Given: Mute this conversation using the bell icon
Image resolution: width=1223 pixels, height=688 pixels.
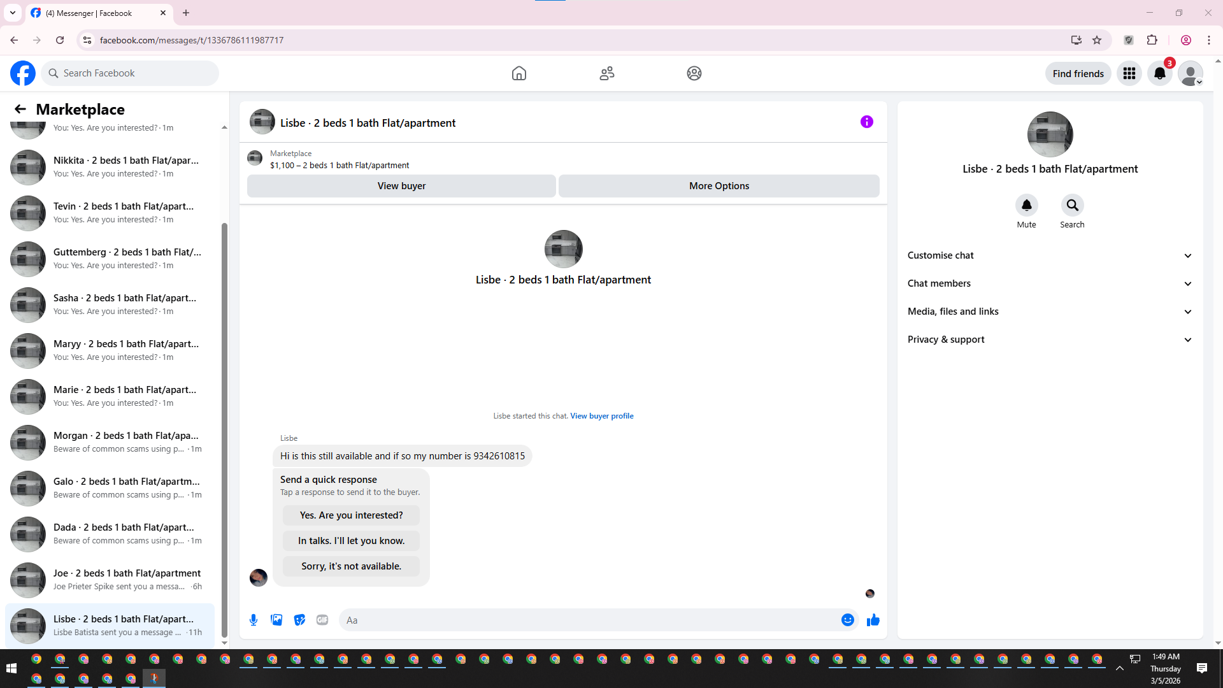Looking at the screenshot, I should click(x=1027, y=205).
